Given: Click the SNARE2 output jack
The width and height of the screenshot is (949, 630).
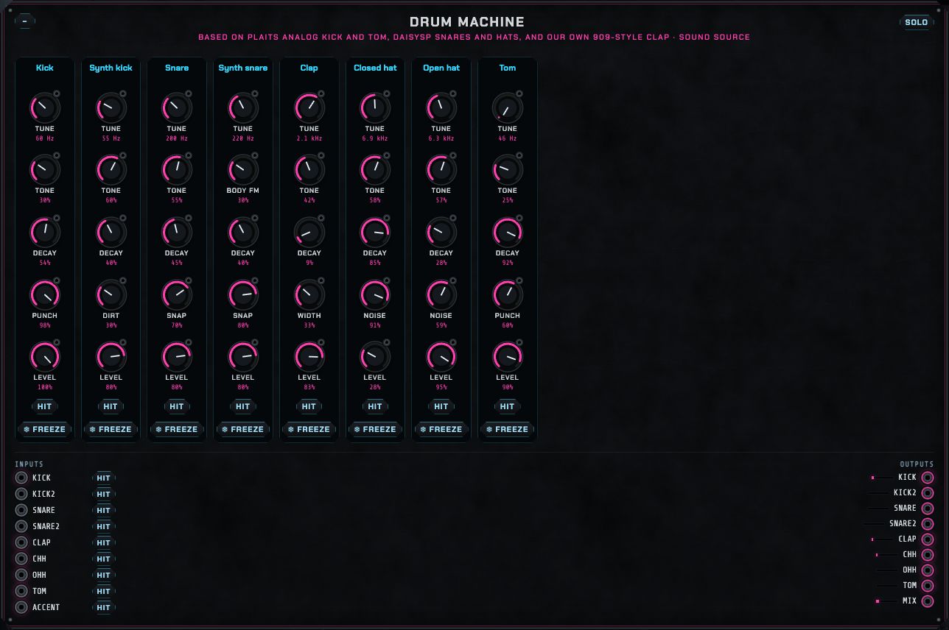Looking at the screenshot, I should pyautogui.click(x=928, y=524).
